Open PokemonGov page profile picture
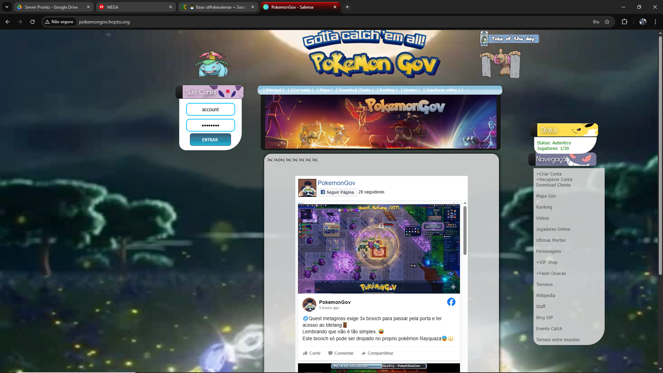This screenshot has width=663, height=373. [x=307, y=188]
